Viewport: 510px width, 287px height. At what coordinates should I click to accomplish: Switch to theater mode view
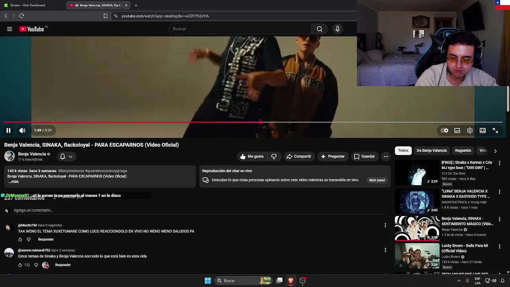coord(483,130)
